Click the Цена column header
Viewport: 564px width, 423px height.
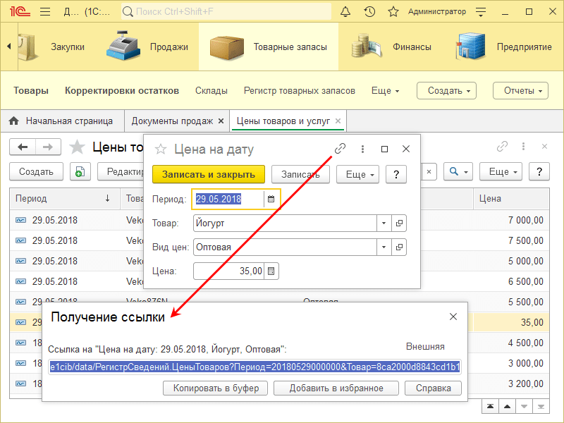pos(511,199)
